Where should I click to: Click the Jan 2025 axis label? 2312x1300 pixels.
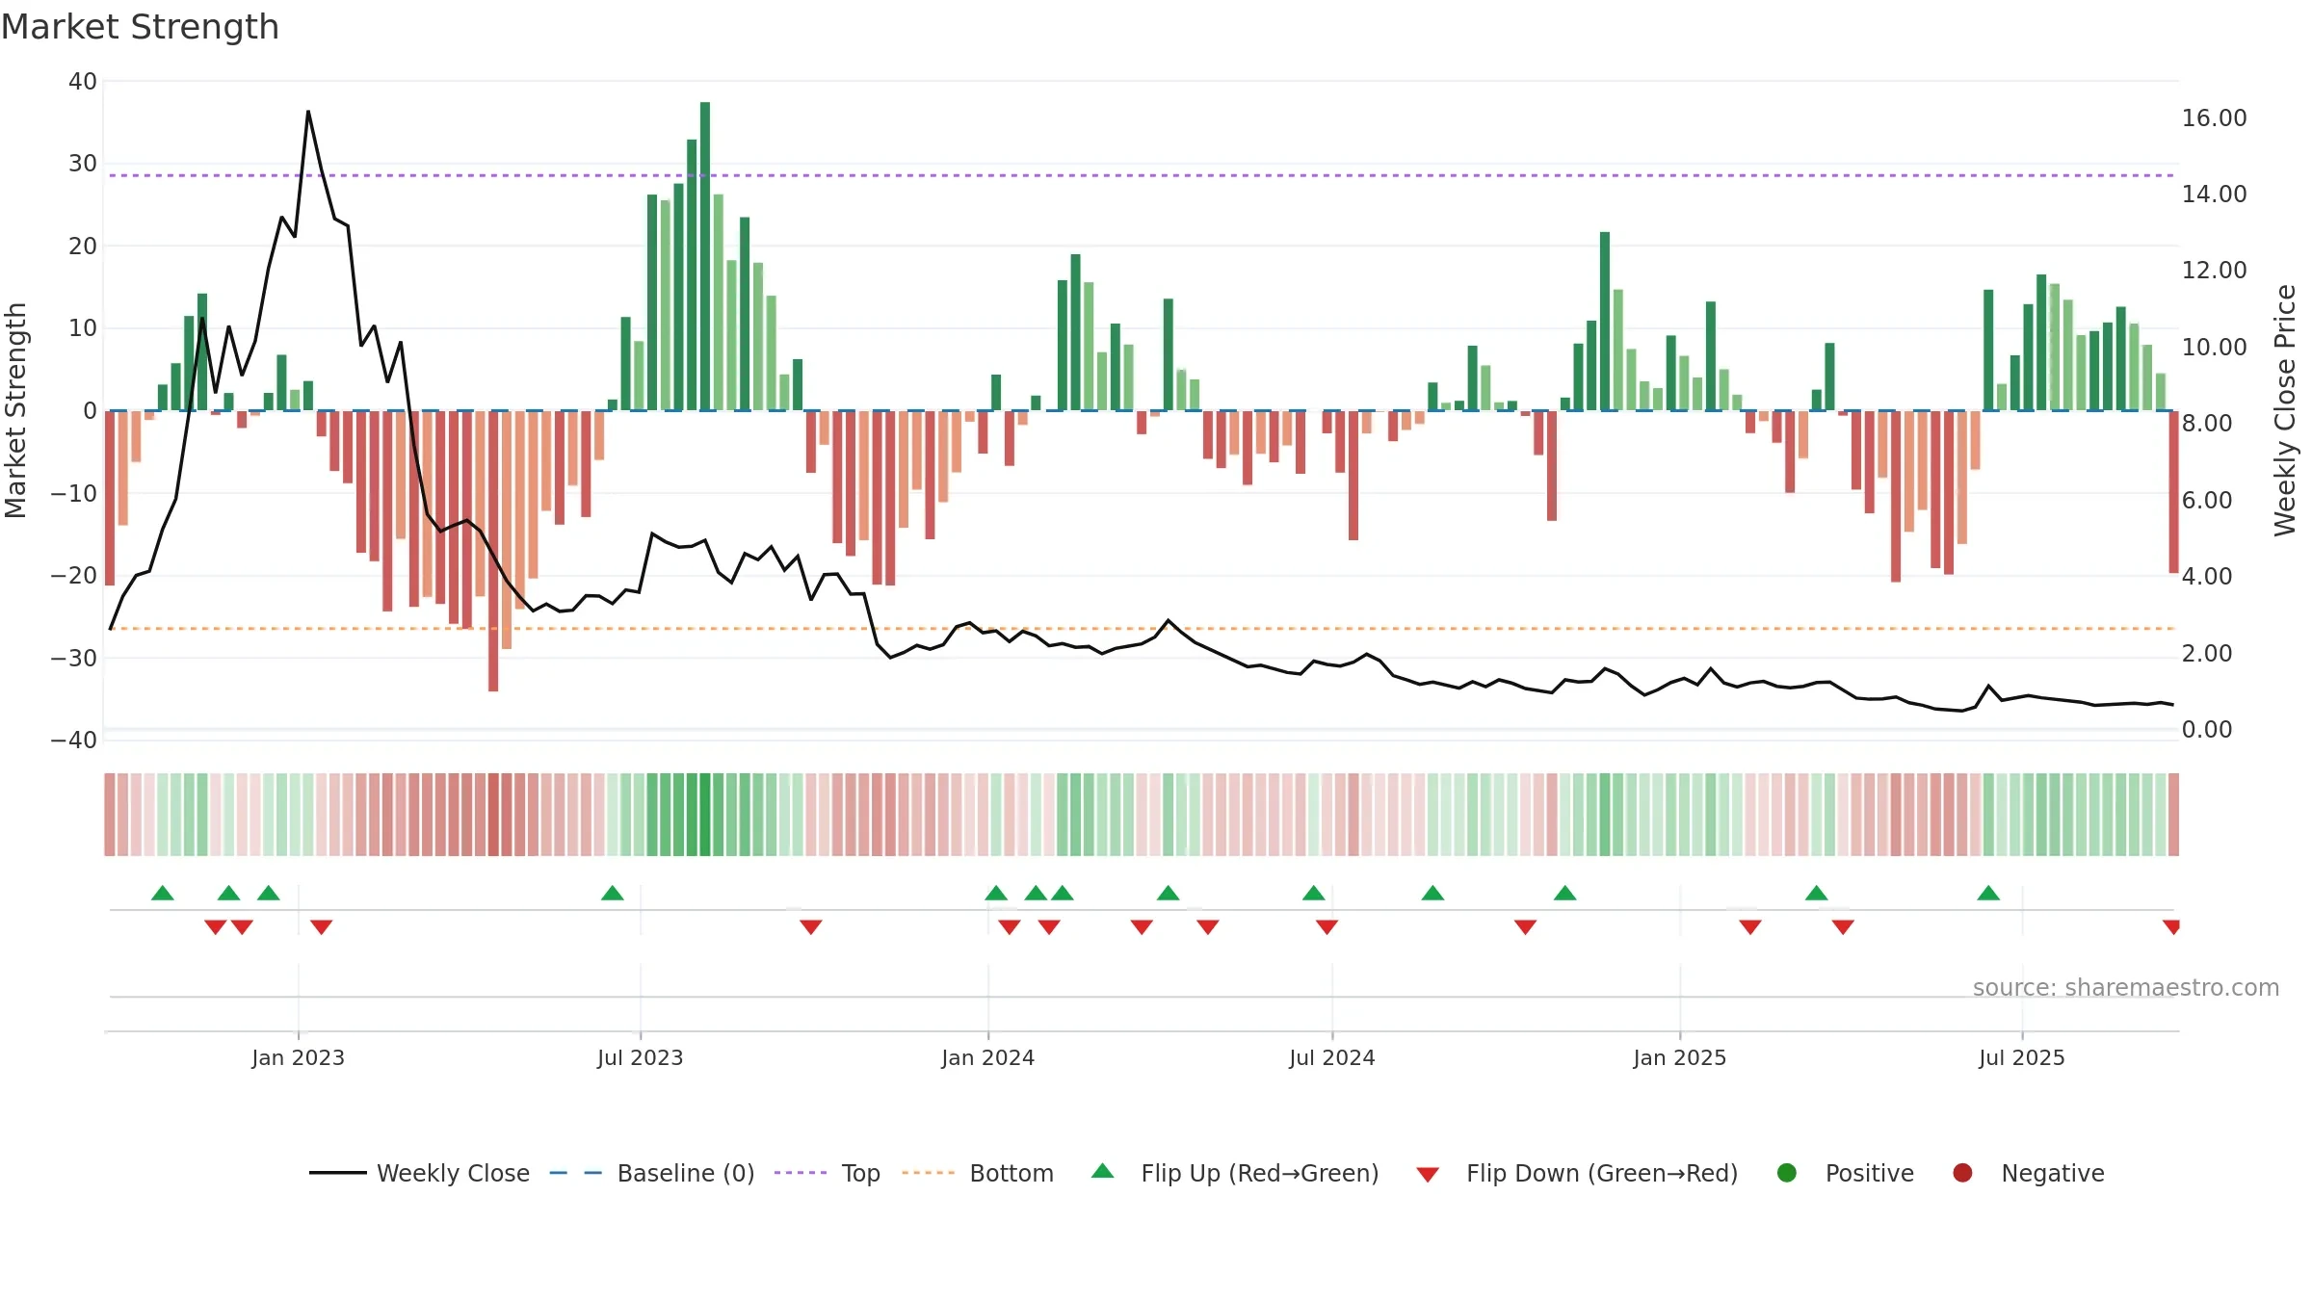pos(1679,1057)
